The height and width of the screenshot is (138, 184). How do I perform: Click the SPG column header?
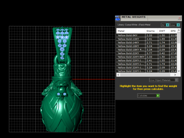pos(173,31)
